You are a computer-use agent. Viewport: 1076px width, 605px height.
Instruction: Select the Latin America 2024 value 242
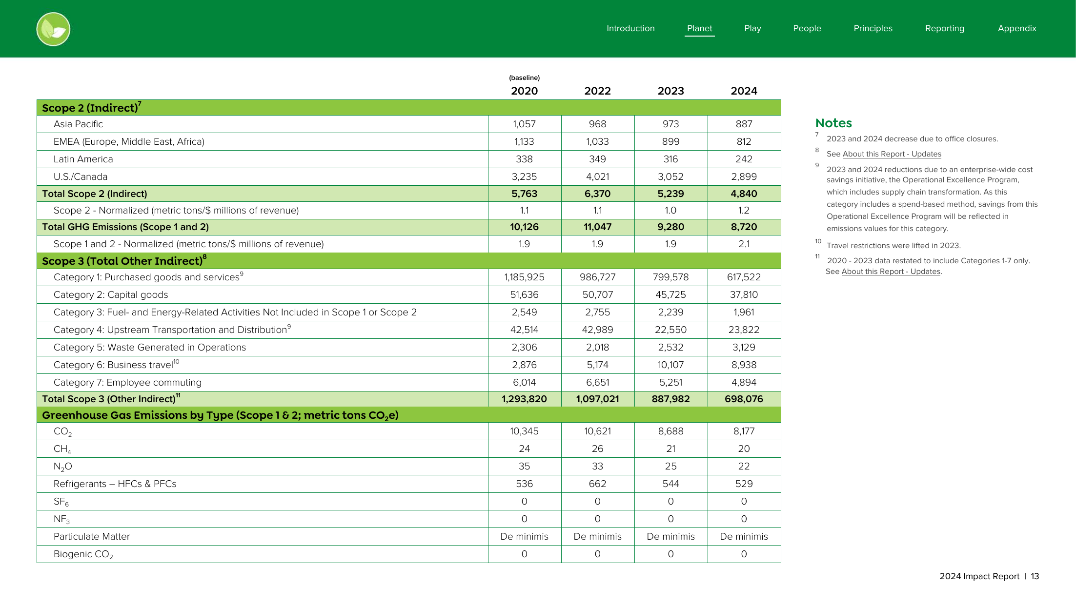click(744, 159)
